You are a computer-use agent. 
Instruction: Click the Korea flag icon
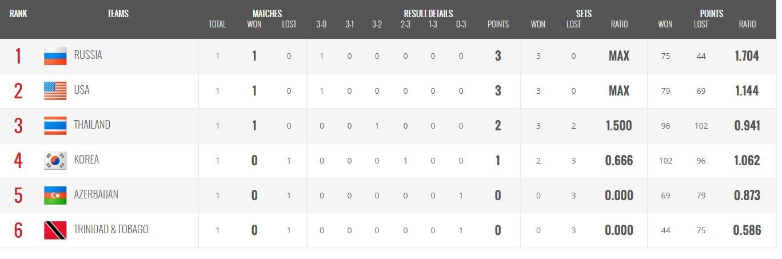click(x=55, y=161)
